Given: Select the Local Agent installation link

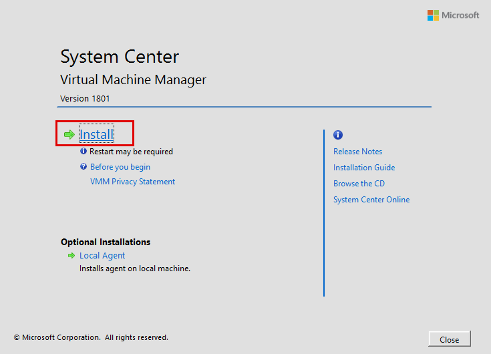Looking at the screenshot, I should point(102,256).
